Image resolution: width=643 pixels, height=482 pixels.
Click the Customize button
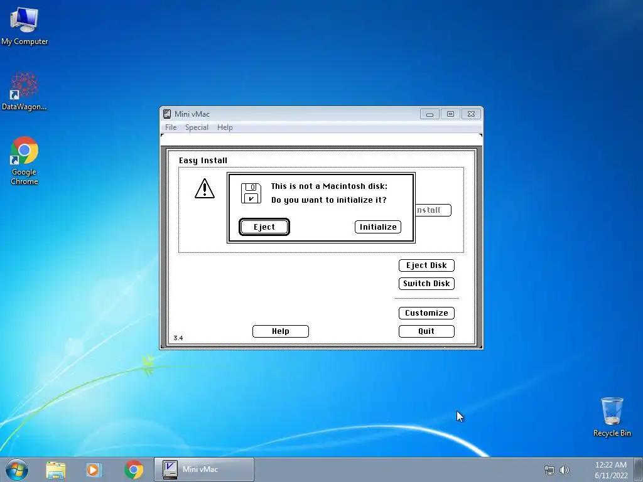click(426, 313)
